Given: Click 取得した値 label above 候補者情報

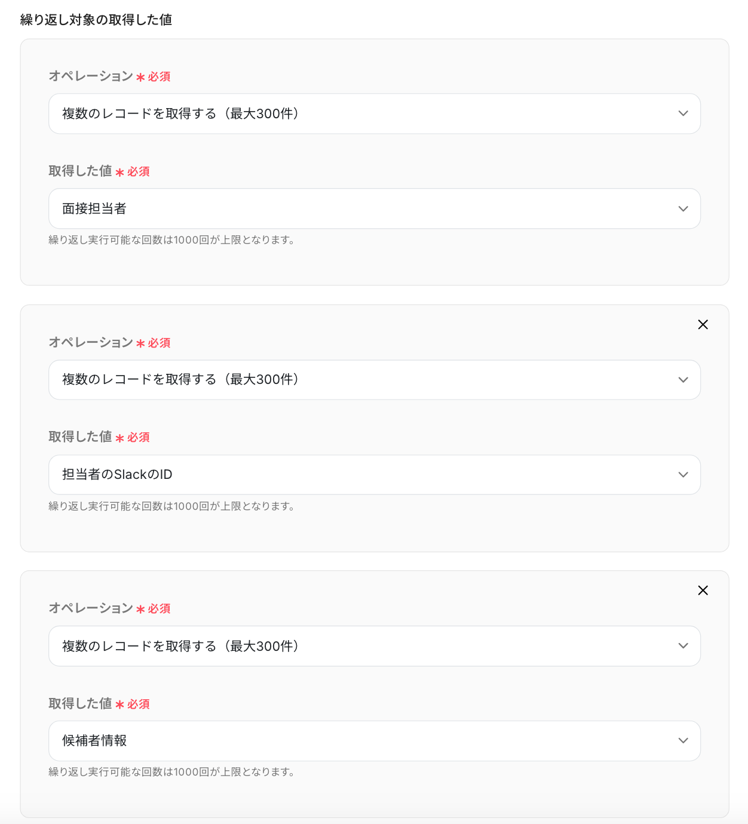Looking at the screenshot, I should (80, 703).
